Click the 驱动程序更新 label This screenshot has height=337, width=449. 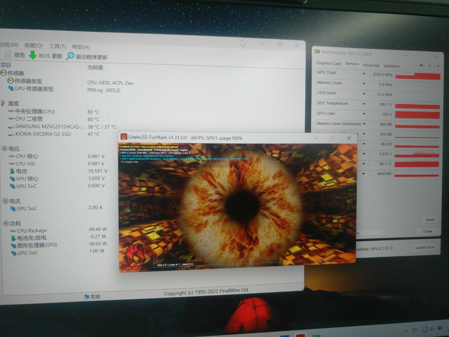[92, 57]
